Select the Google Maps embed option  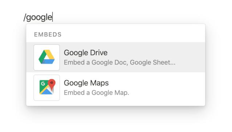coord(115,88)
